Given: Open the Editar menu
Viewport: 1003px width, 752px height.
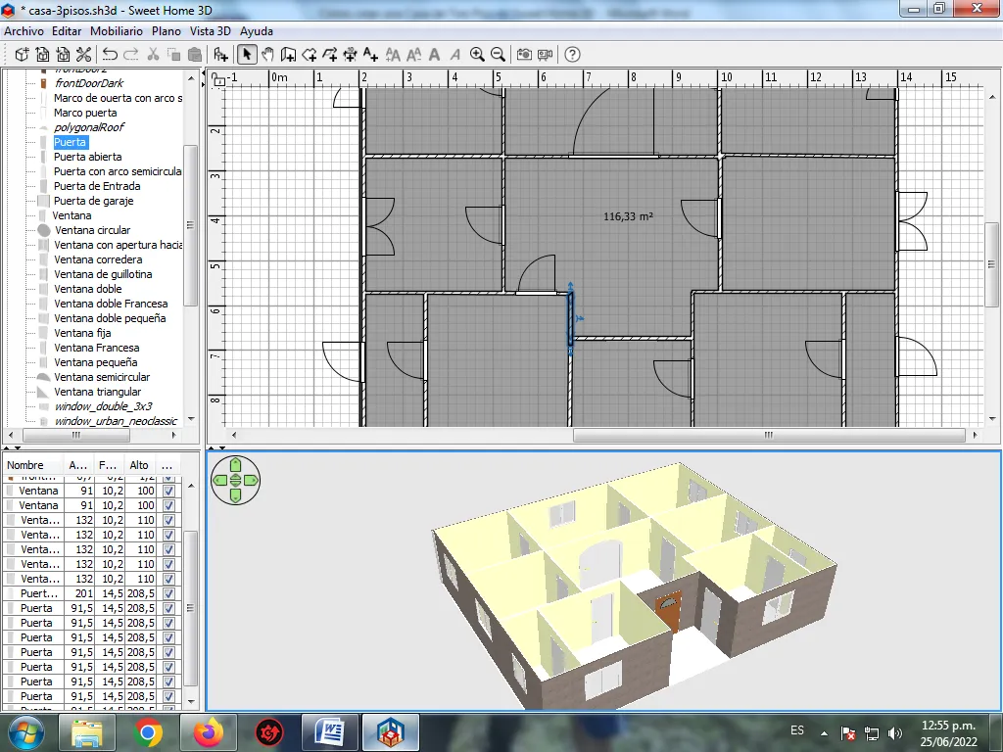Looking at the screenshot, I should point(67,30).
